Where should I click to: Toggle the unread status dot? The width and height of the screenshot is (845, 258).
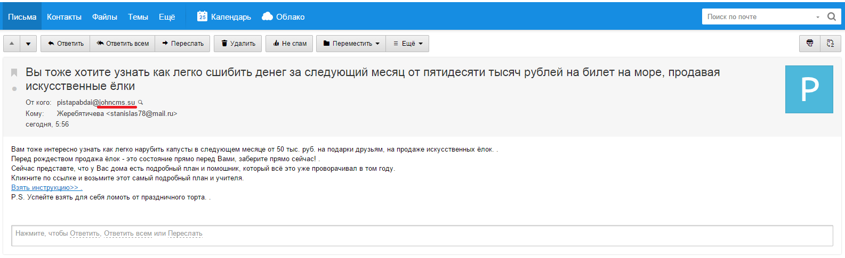coord(14,89)
